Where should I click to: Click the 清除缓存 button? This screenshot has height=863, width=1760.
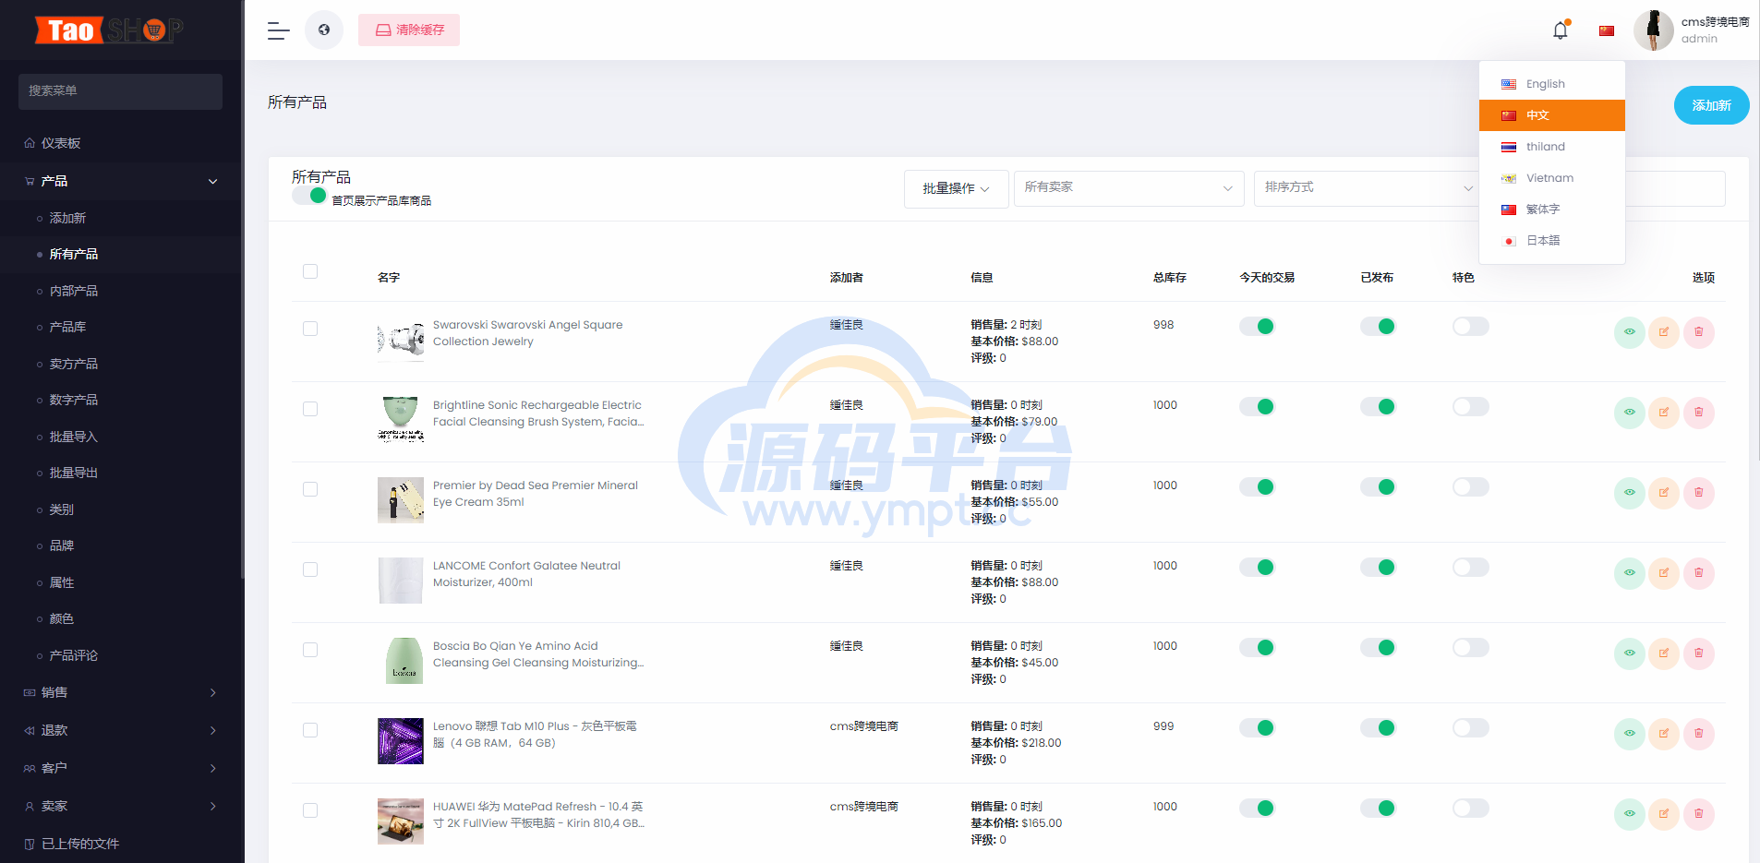pyautogui.click(x=409, y=30)
